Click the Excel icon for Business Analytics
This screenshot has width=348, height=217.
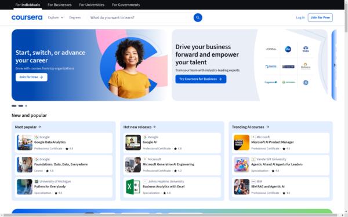pos(133,187)
